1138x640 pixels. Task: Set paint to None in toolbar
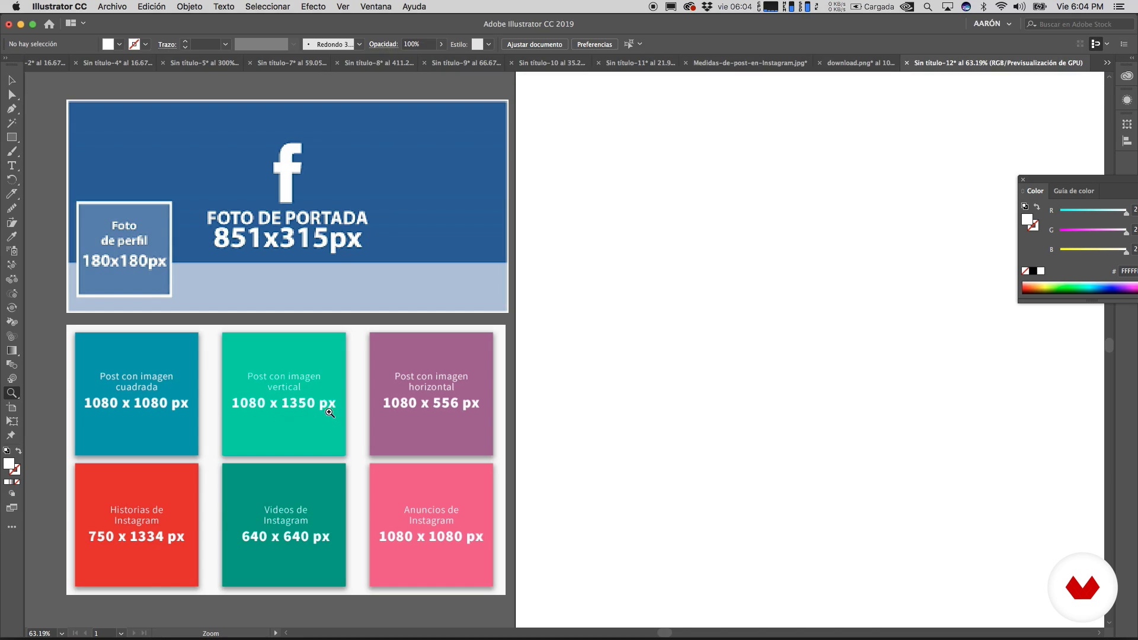(x=17, y=482)
